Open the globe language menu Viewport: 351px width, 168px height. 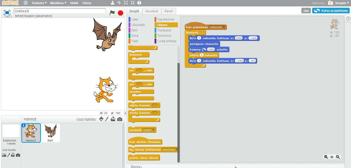pyautogui.click(x=26, y=3)
